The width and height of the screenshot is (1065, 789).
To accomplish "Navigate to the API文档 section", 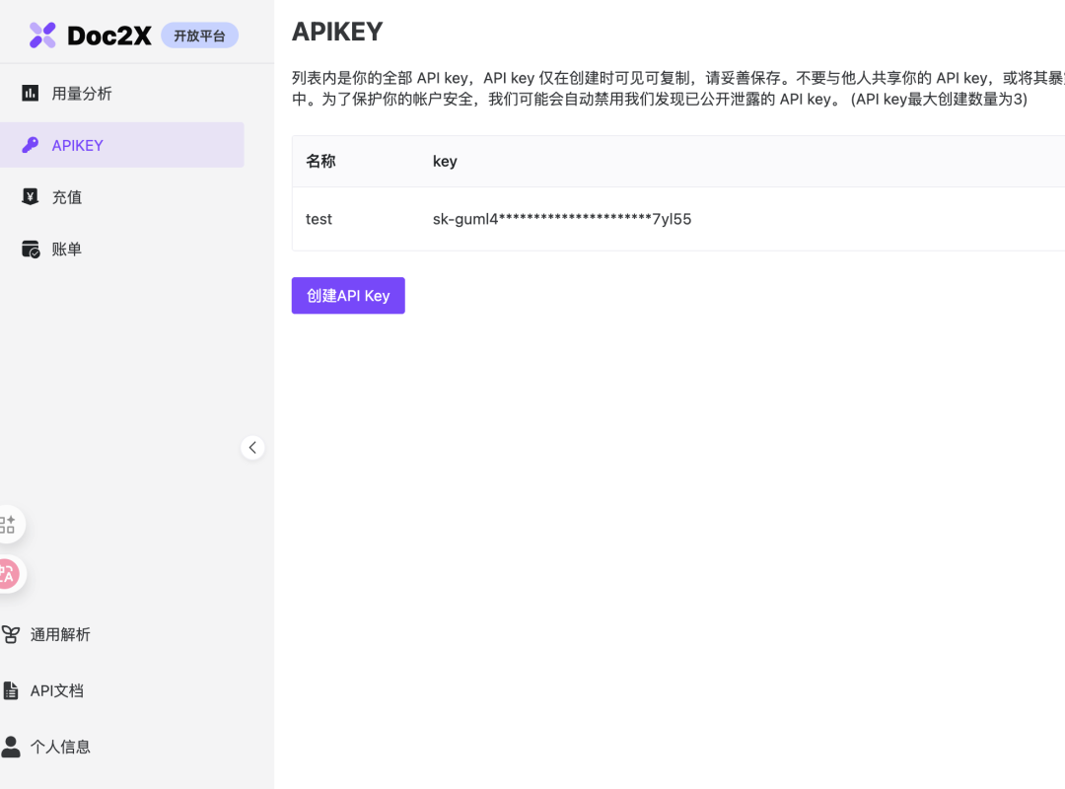I will tap(56, 690).
